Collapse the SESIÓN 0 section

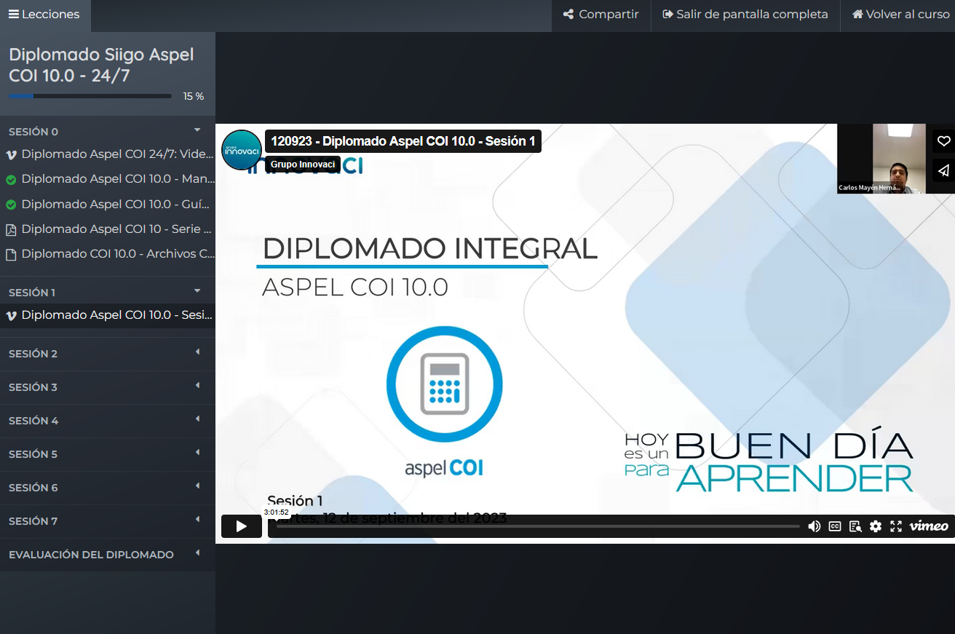pos(197,131)
